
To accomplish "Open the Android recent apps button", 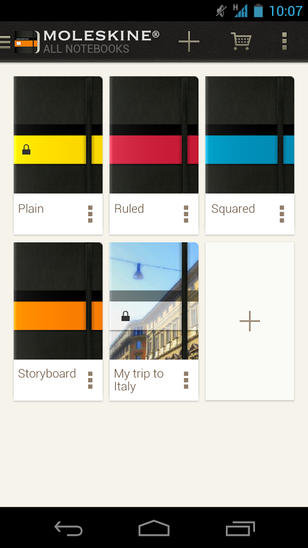I will (240, 529).
